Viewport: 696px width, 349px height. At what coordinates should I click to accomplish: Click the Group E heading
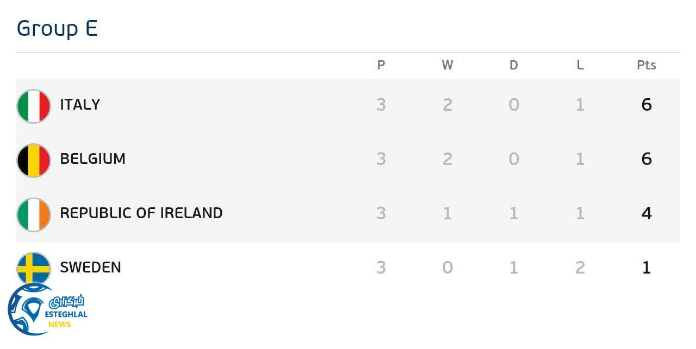[57, 28]
